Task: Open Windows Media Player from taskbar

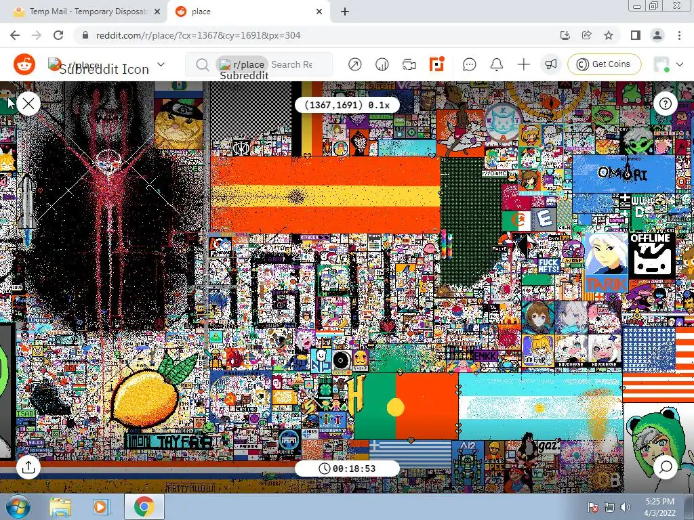Action: tap(101, 507)
